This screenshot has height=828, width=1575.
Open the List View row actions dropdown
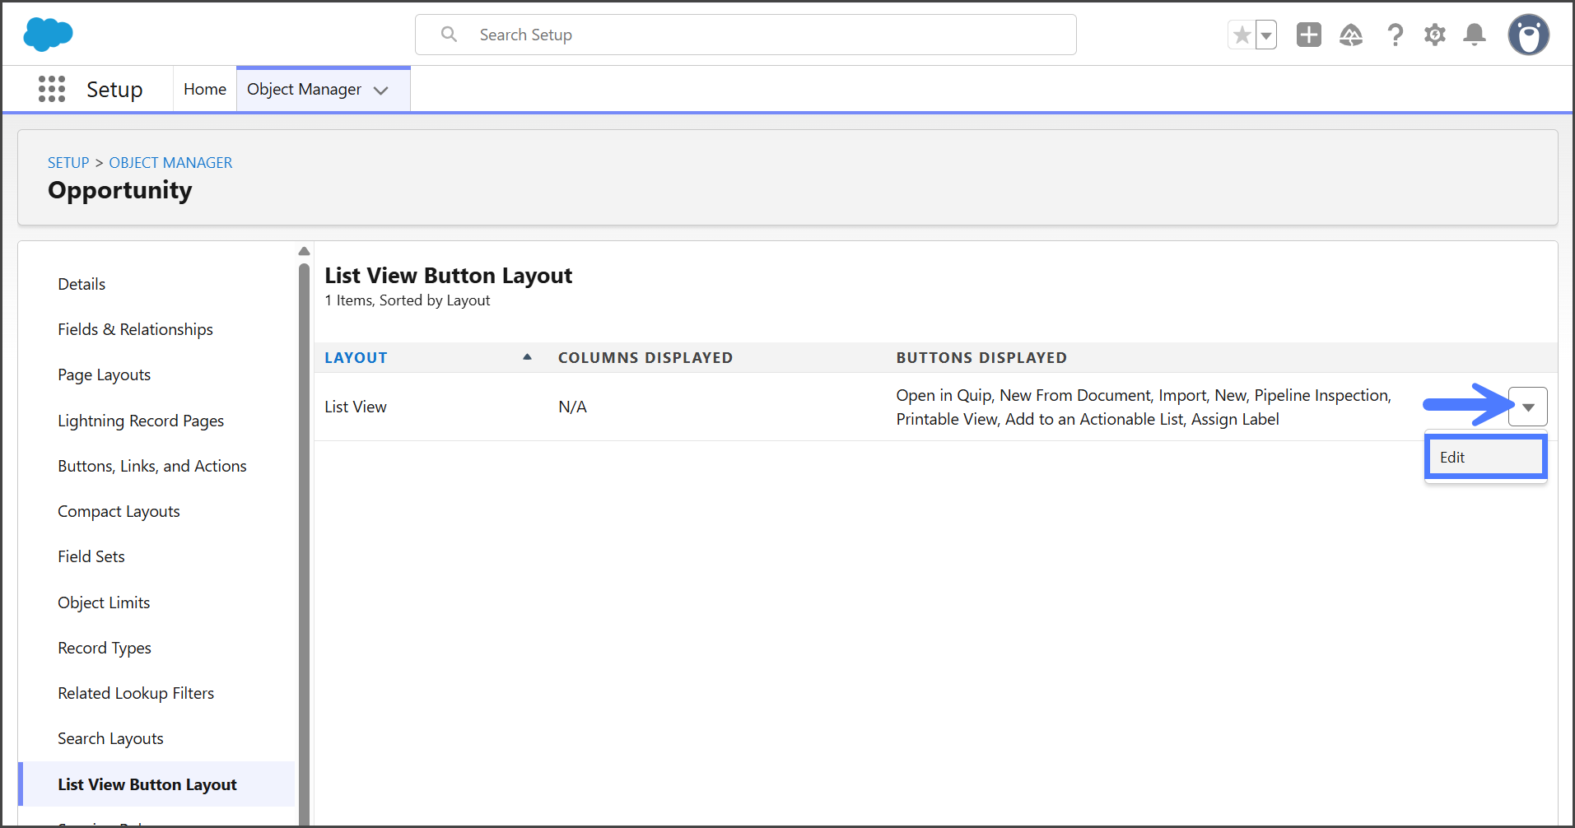[x=1527, y=407]
